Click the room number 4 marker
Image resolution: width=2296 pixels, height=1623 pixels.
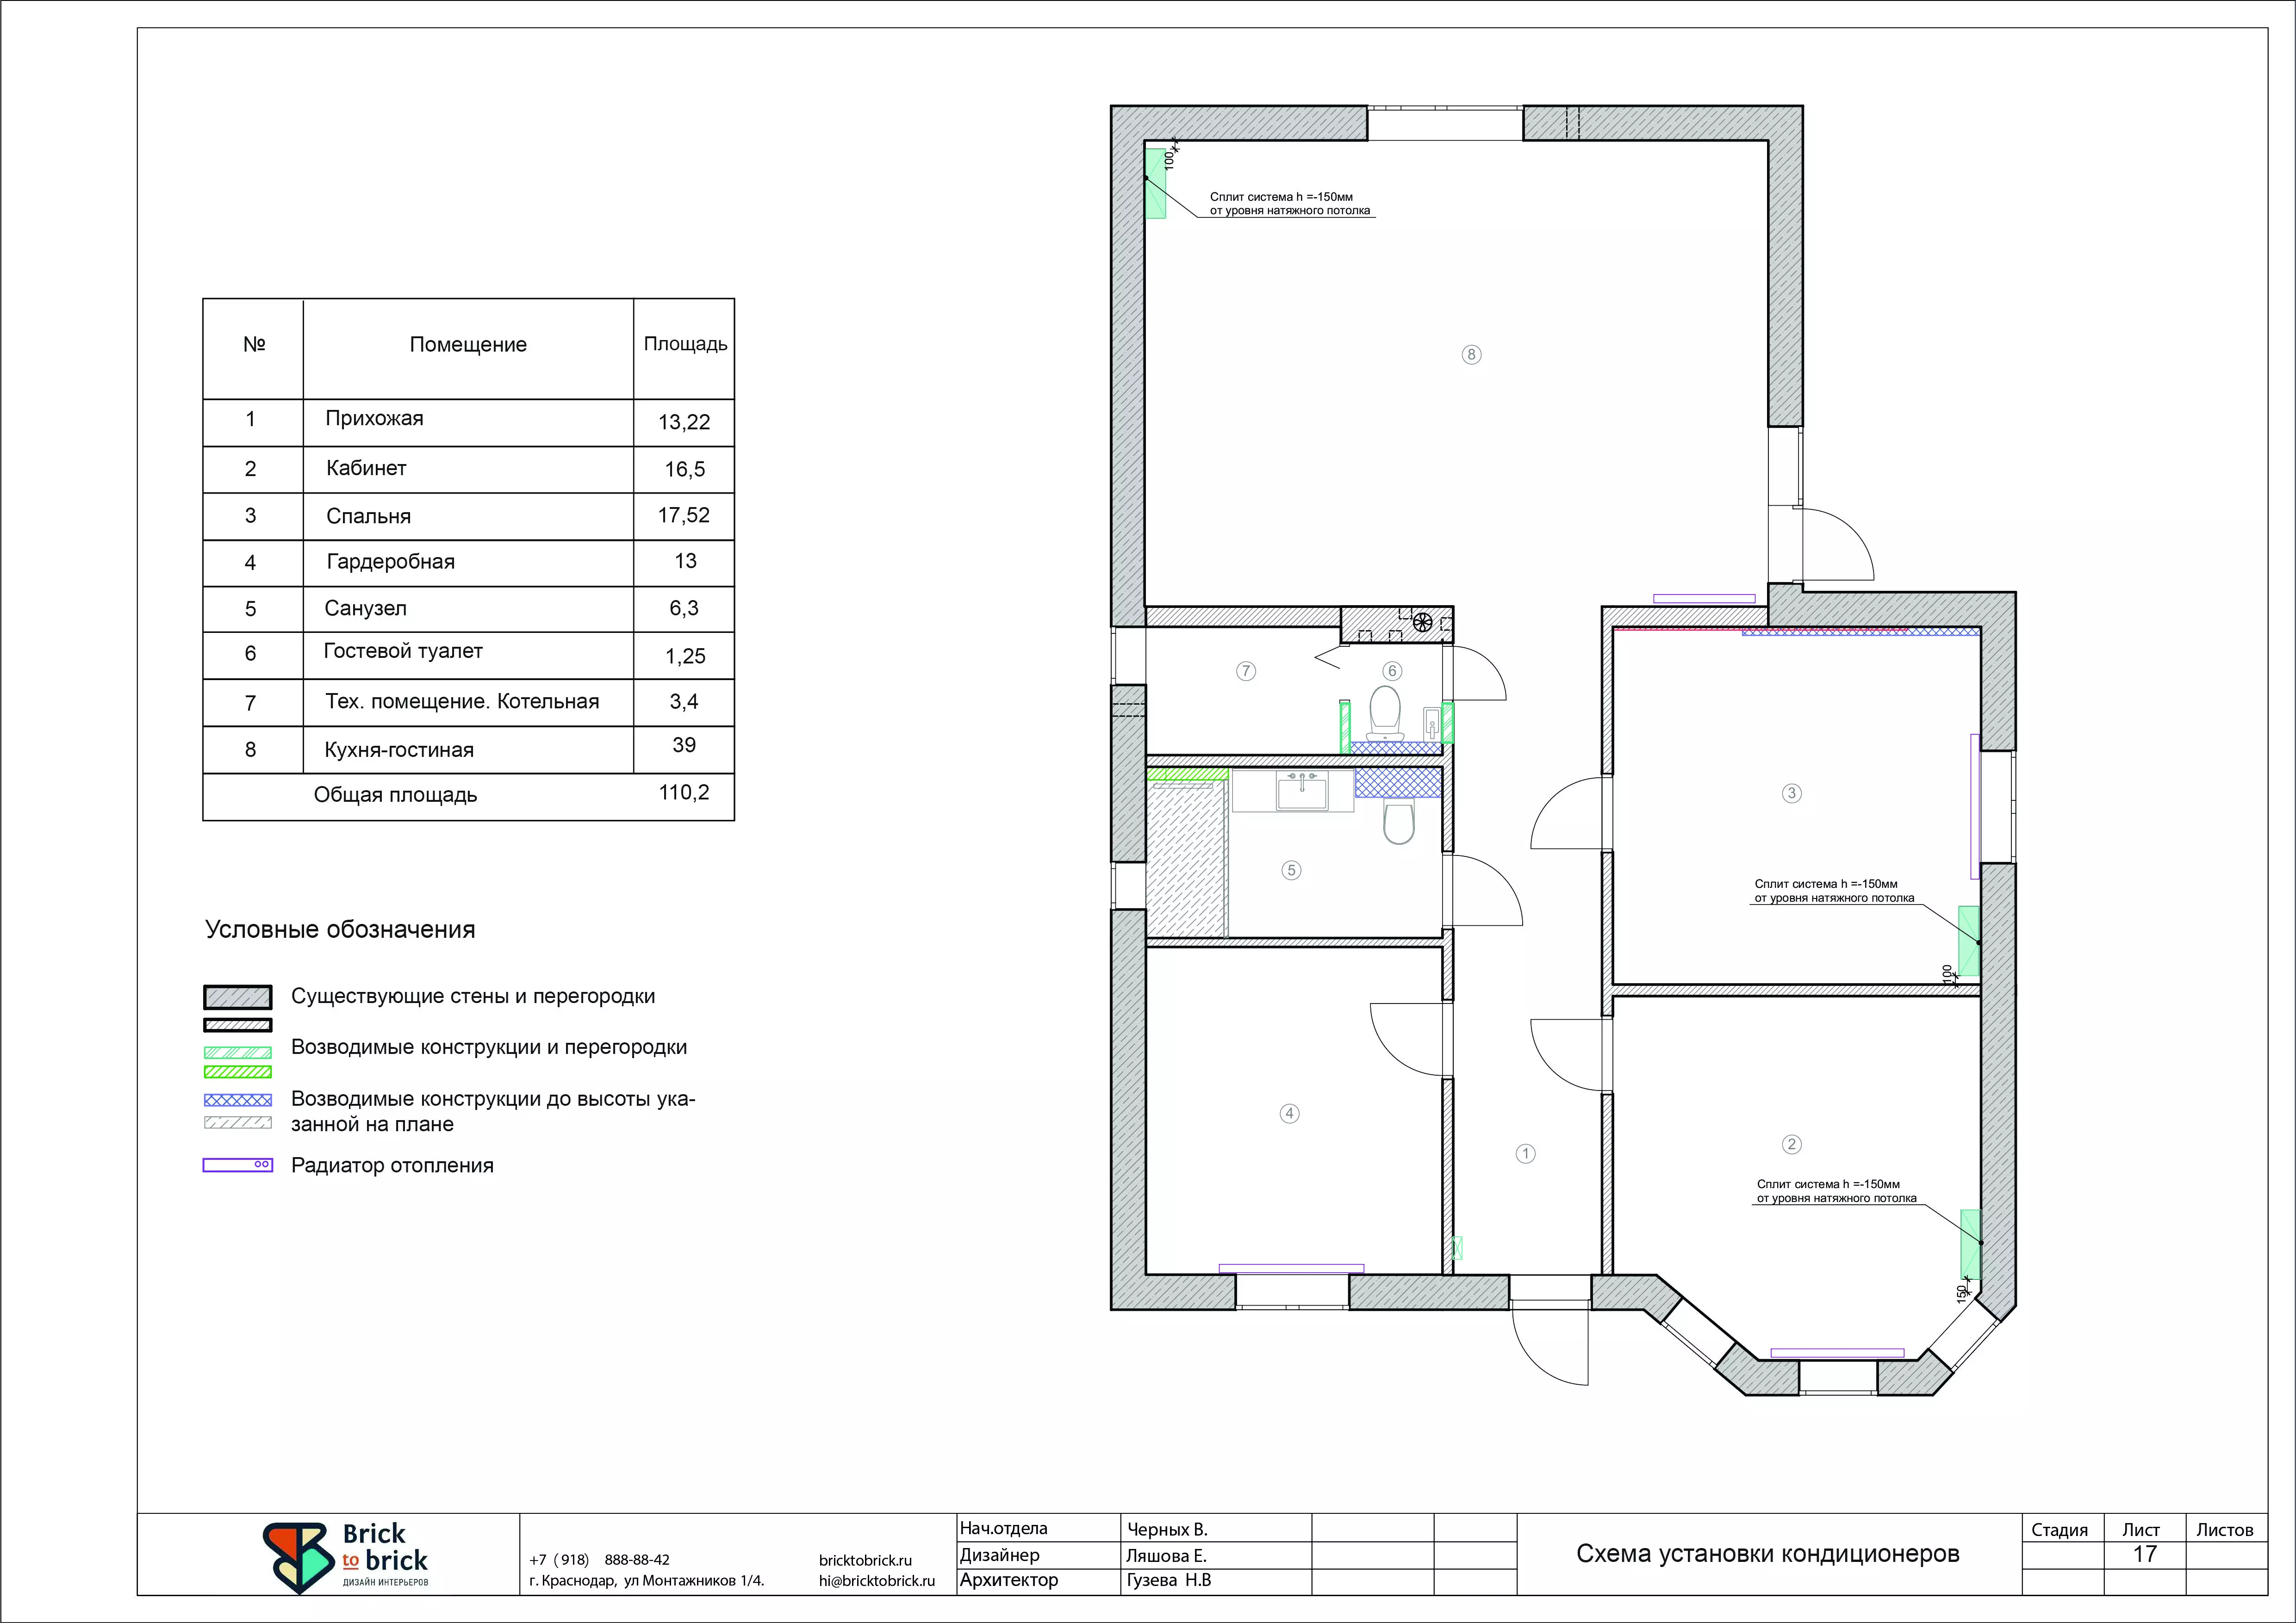click(x=1289, y=1113)
